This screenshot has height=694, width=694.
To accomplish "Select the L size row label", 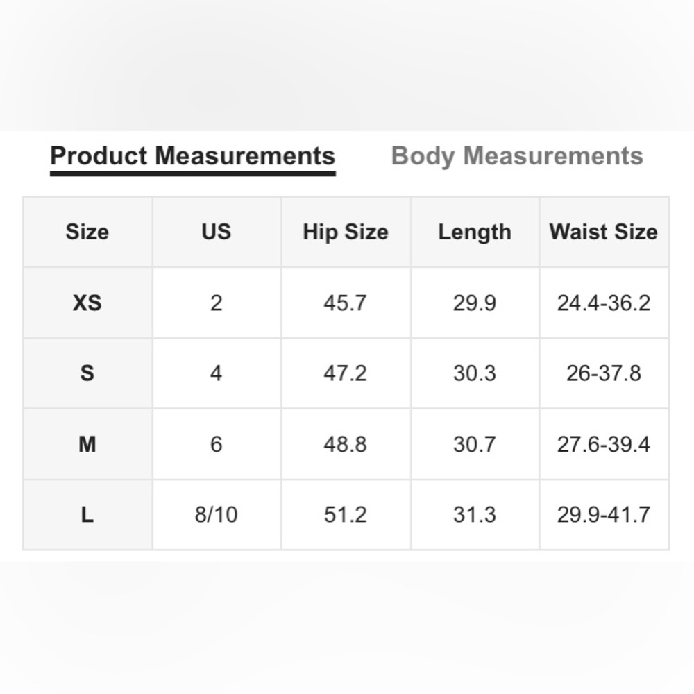I will [87, 515].
